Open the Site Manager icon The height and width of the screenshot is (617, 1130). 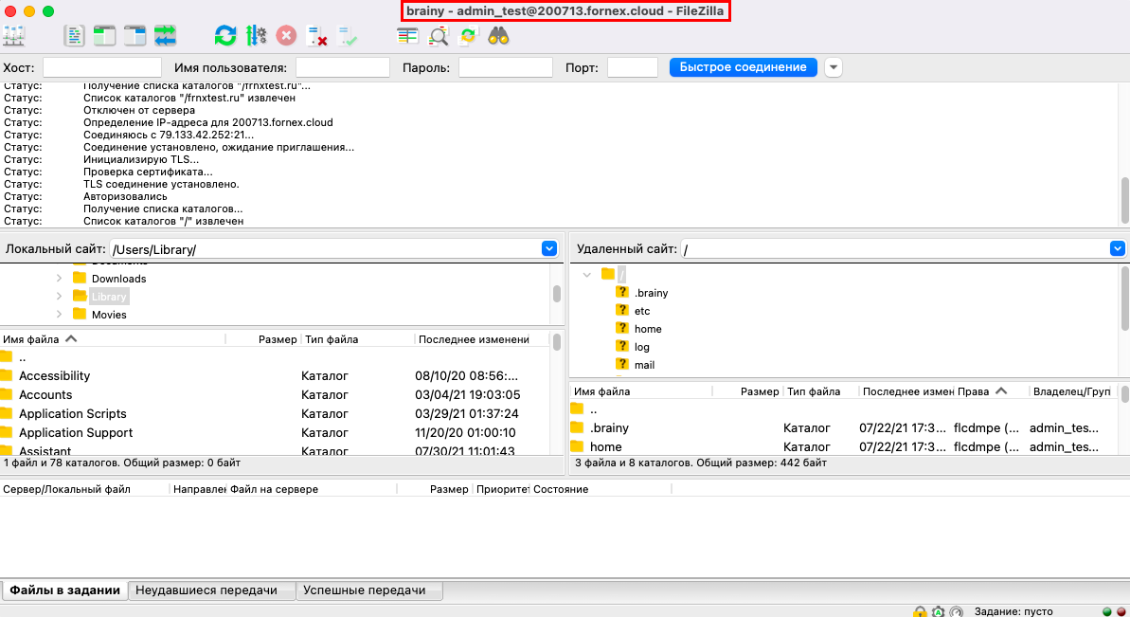point(13,35)
